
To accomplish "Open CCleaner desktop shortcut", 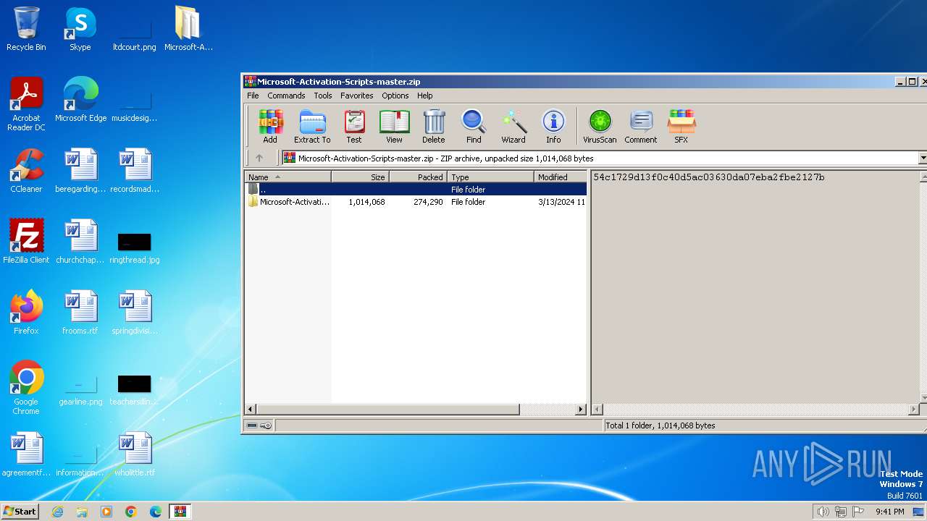I will tap(26, 171).
